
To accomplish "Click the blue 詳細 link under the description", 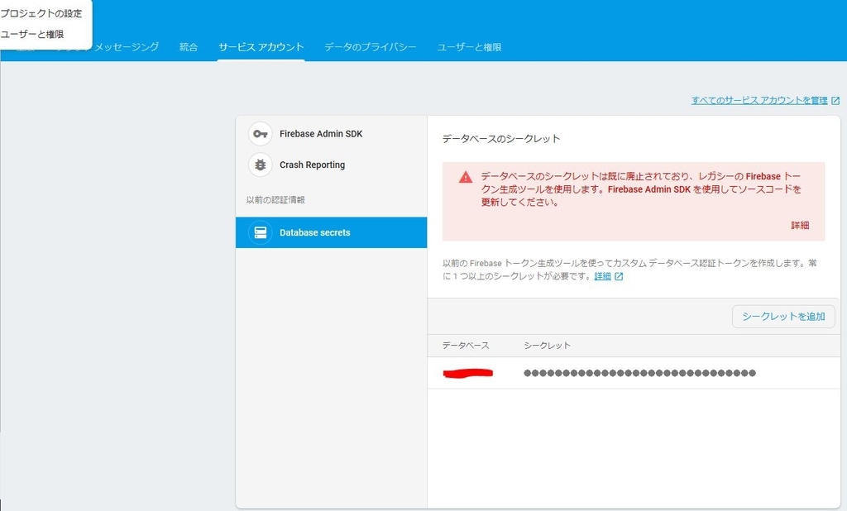I will (602, 276).
